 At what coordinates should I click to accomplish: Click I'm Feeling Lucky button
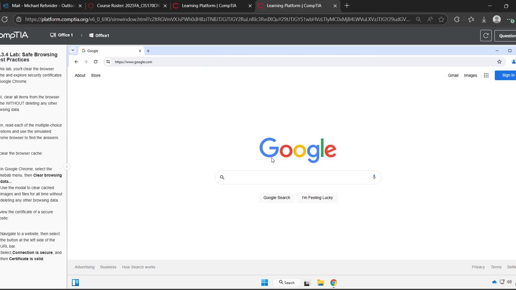317,197
